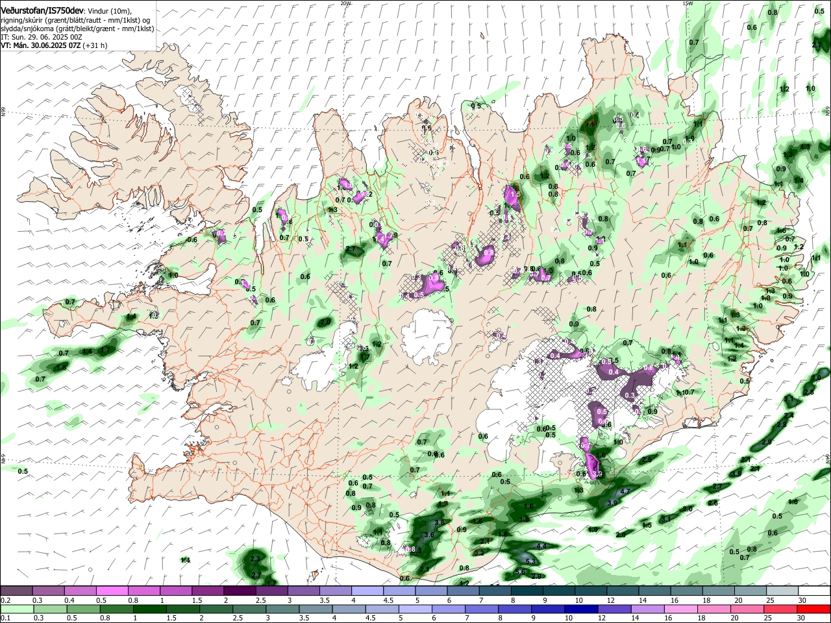Choose the darkest green swatch labeled 1
The image size is (831, 623).
point(149,609)
